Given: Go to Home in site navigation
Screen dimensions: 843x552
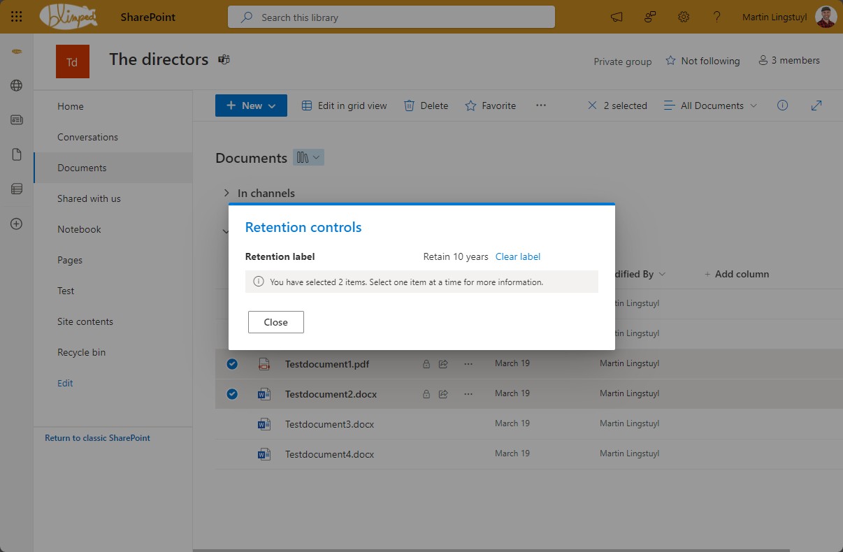Looking at the screenshot, I should pyautogui.click(x=71, y=106).
